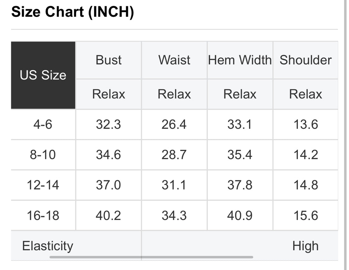Click hem width value 37.8

click(240, 185)
